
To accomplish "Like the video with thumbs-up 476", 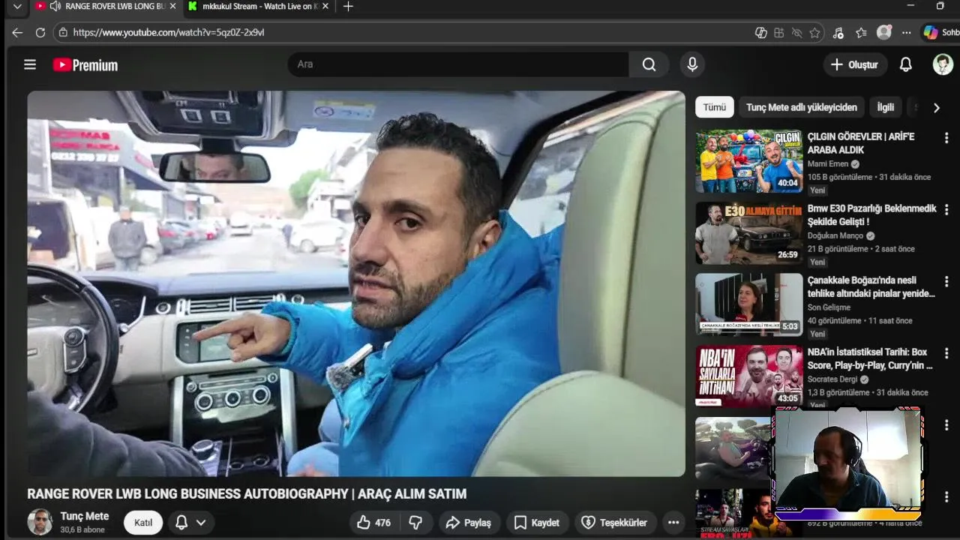I will (373, 523).
